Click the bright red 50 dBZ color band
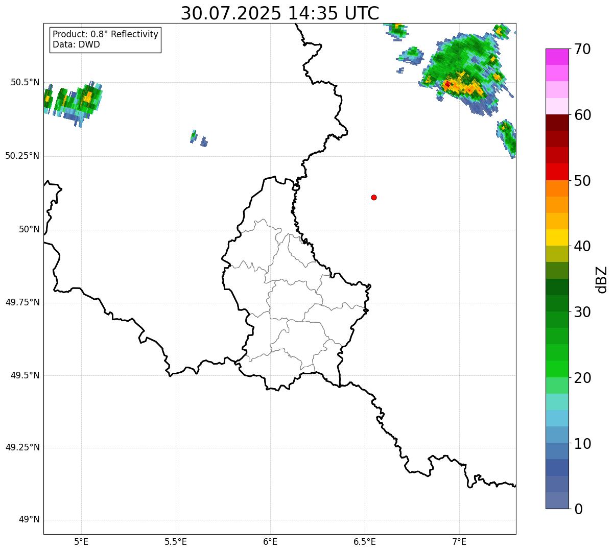Screen dimensions: 614x552 coord(557,172)
